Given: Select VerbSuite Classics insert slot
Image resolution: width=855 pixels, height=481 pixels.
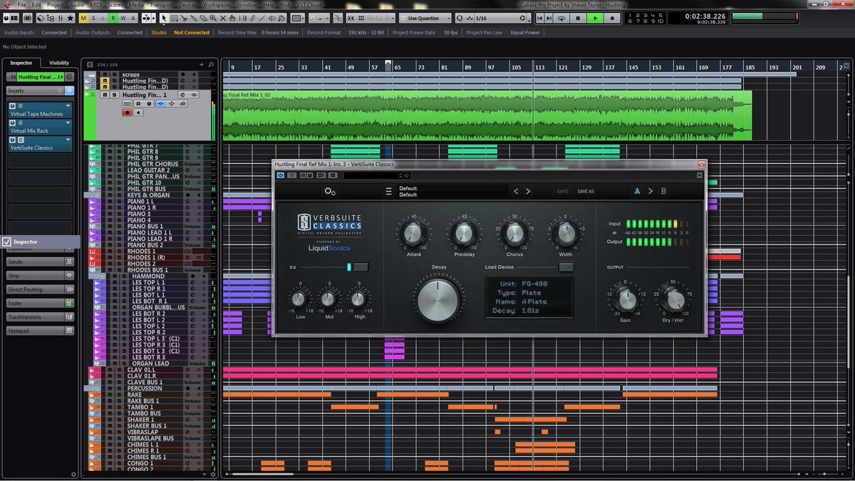Looking at the screenshot, I should [x=40, y=144].
